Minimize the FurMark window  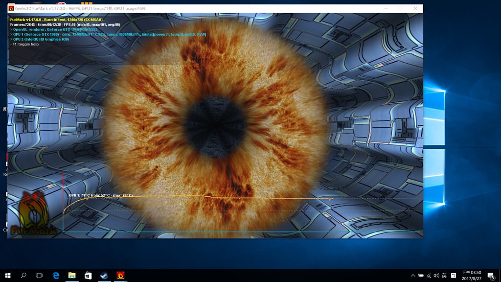click(x=386, y=8)
